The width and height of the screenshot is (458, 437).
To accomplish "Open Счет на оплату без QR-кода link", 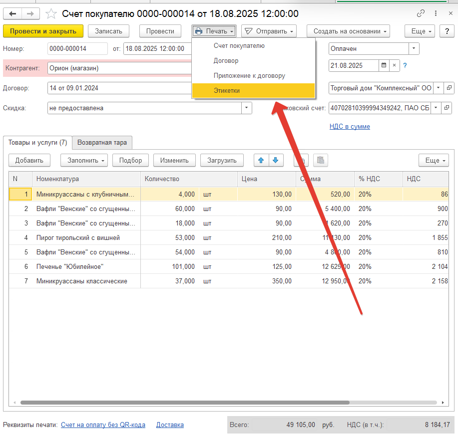I will tap(103, 425).
